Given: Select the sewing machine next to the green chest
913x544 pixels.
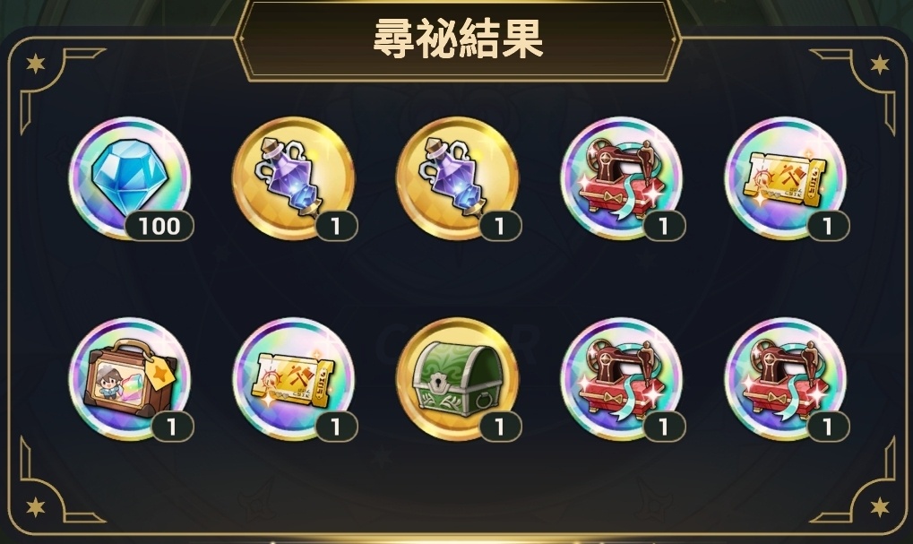Looking at the screenshot, I should 622,378.
